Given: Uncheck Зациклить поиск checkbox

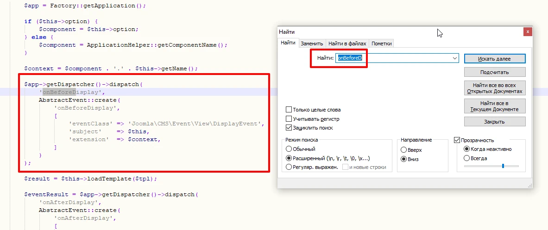Looking at the screenshot, I should click(289, 128).
